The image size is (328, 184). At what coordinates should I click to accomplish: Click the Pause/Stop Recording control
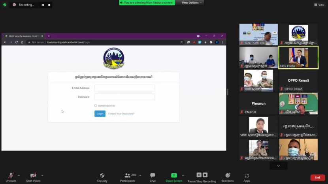coord(202,176)
